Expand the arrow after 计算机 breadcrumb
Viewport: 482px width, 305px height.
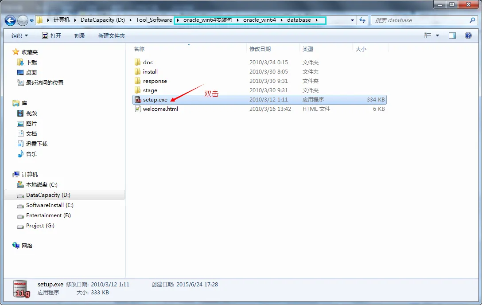75,20
